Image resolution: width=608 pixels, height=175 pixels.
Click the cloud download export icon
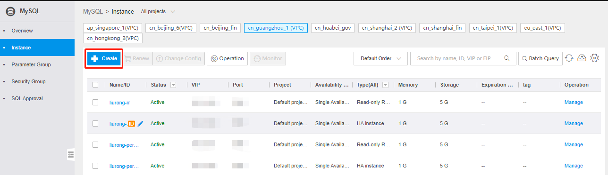click(x=582, y=58)
